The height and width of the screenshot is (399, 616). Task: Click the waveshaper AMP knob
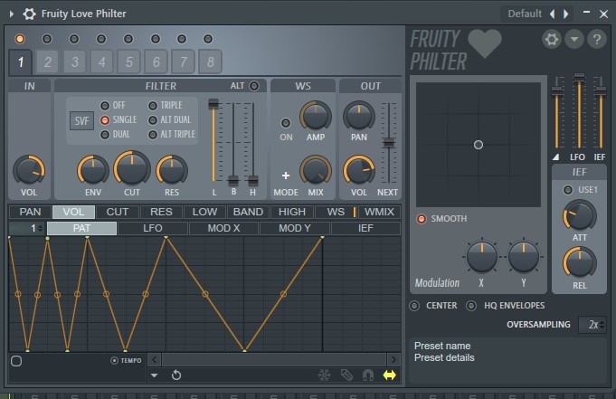tap(316, 117)
